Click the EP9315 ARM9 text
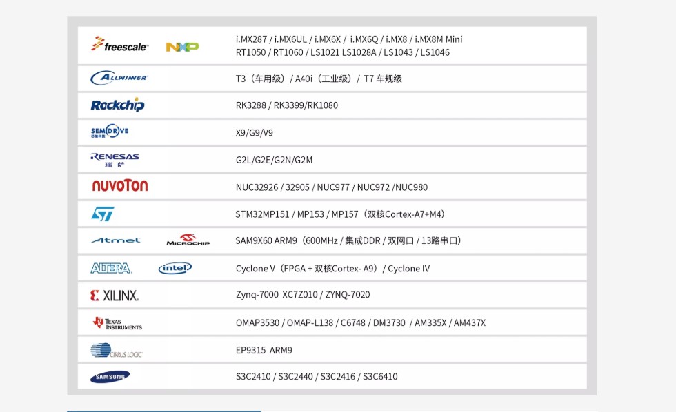 264,350
